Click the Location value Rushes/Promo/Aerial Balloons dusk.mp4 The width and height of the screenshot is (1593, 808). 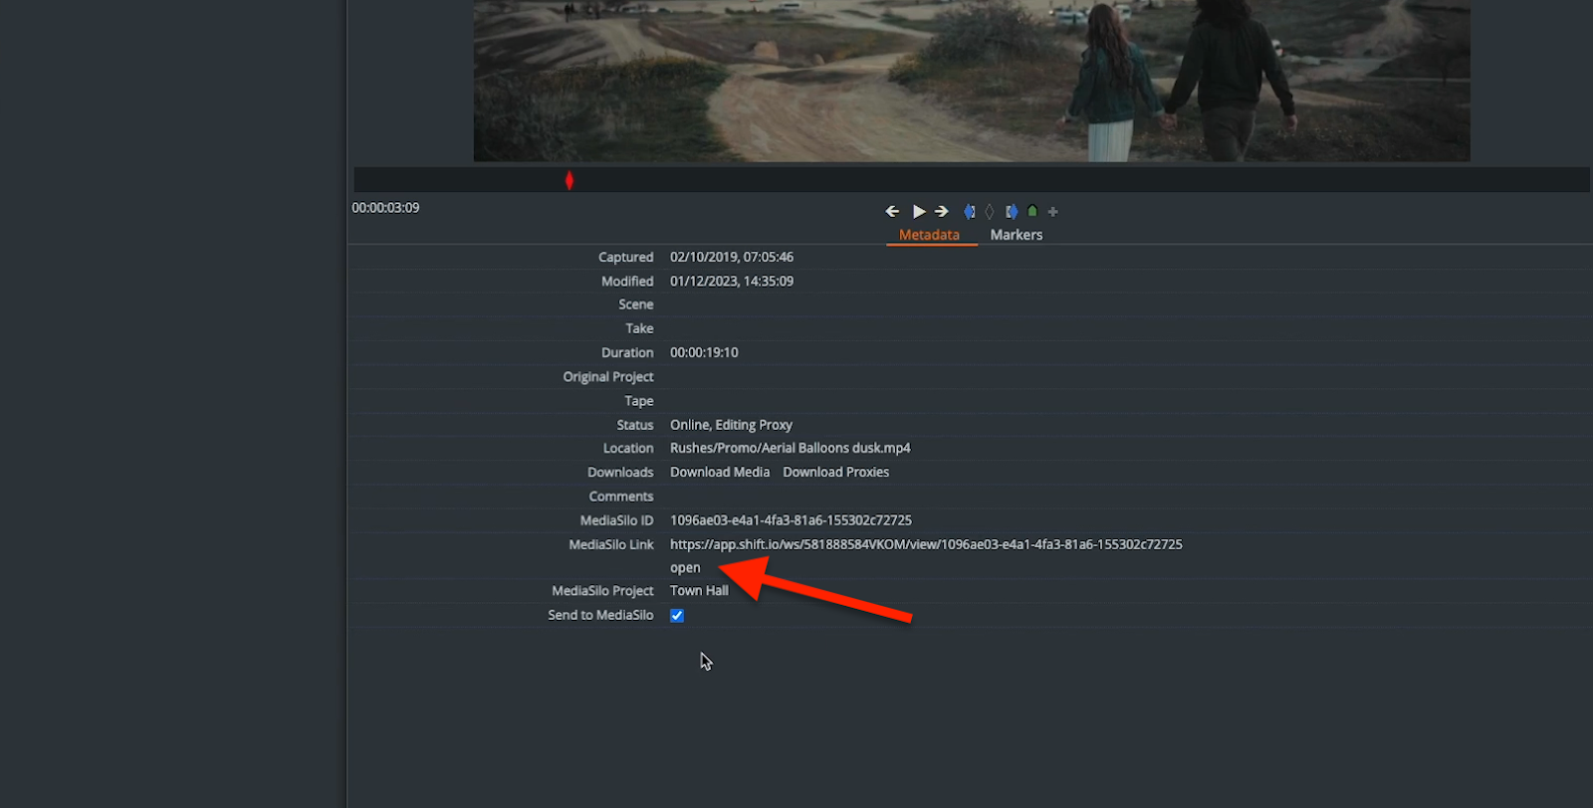(x=790, y=448)
